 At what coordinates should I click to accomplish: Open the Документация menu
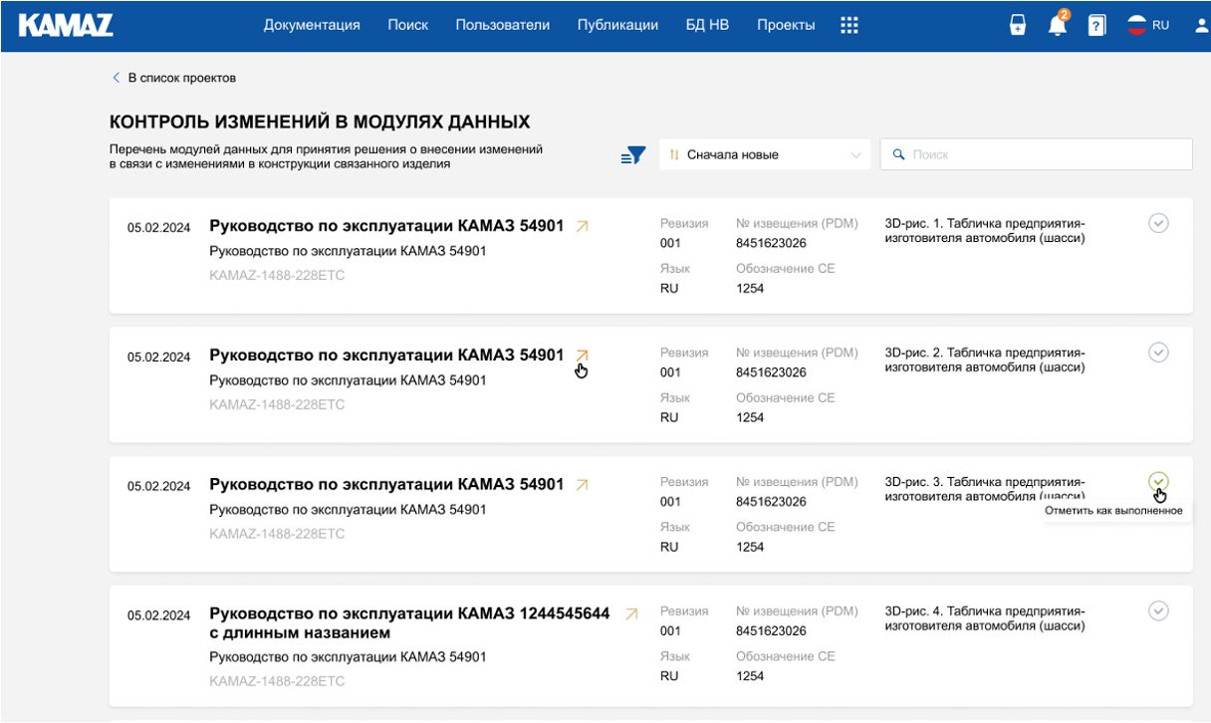pos(312,26)
